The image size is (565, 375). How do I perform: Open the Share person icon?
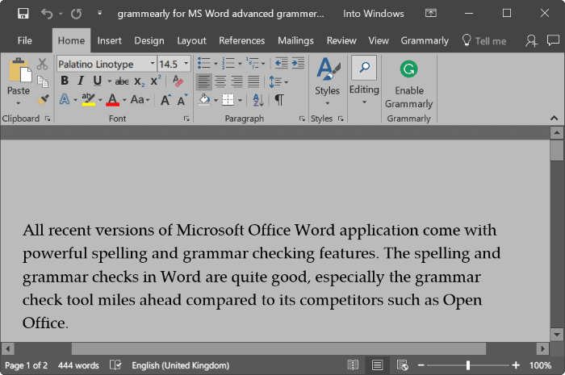point(531,40)
